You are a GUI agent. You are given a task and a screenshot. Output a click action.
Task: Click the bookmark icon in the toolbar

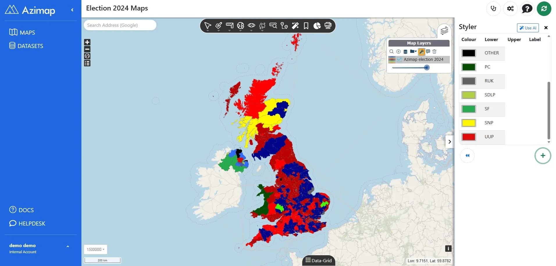(306, 26)
